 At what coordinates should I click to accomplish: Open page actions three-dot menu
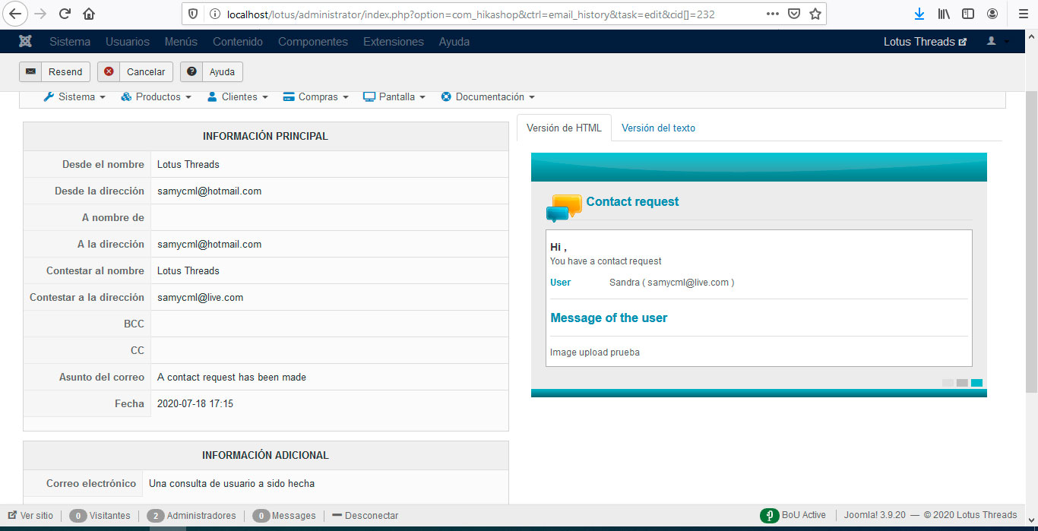pyautogui.click(x=772, y=14)
